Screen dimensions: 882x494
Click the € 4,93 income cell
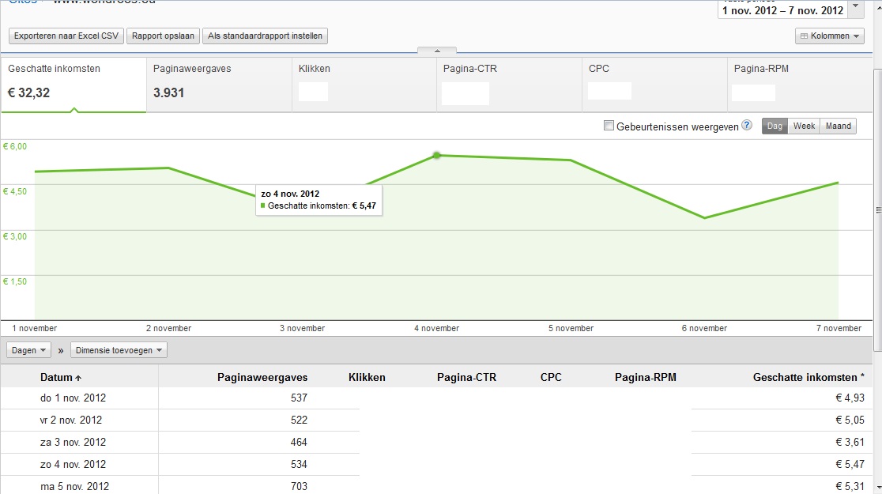pos(850,398)
